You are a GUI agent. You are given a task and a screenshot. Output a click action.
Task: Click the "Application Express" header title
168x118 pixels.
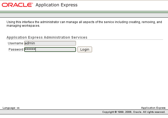click(56, 5)
